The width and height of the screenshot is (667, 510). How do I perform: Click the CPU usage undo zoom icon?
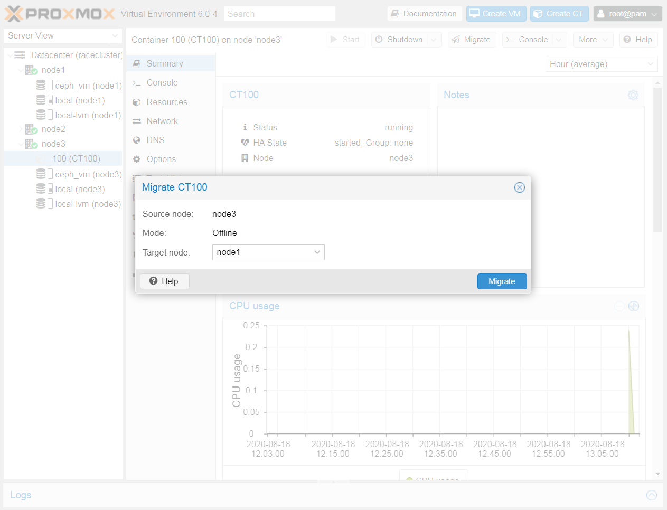coord(619,306)
